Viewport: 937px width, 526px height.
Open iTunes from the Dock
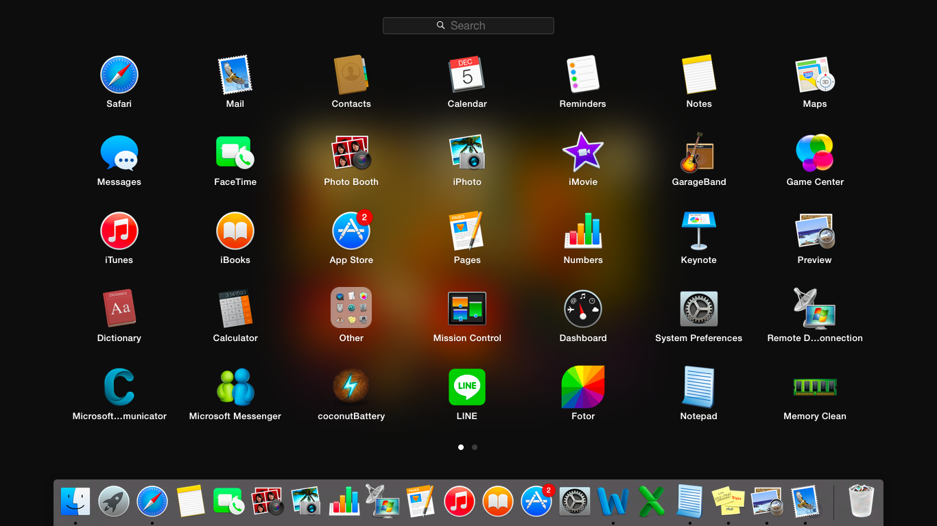(x=460, y=501)
